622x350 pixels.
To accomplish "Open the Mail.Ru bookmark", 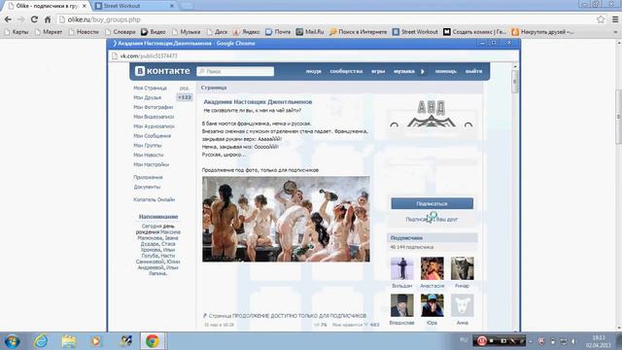I will tap(310, 32).
